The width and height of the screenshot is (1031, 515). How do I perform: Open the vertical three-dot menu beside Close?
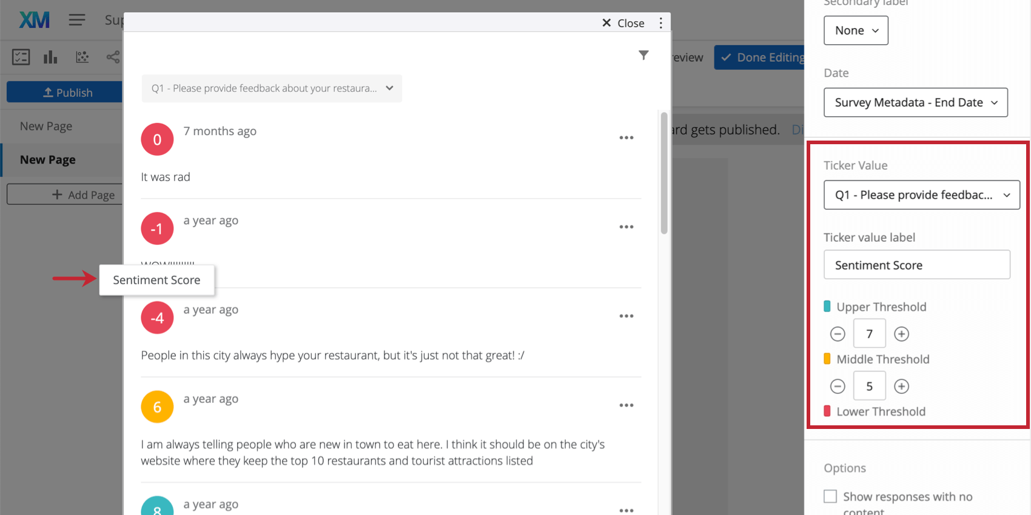[x=660, y=23]
